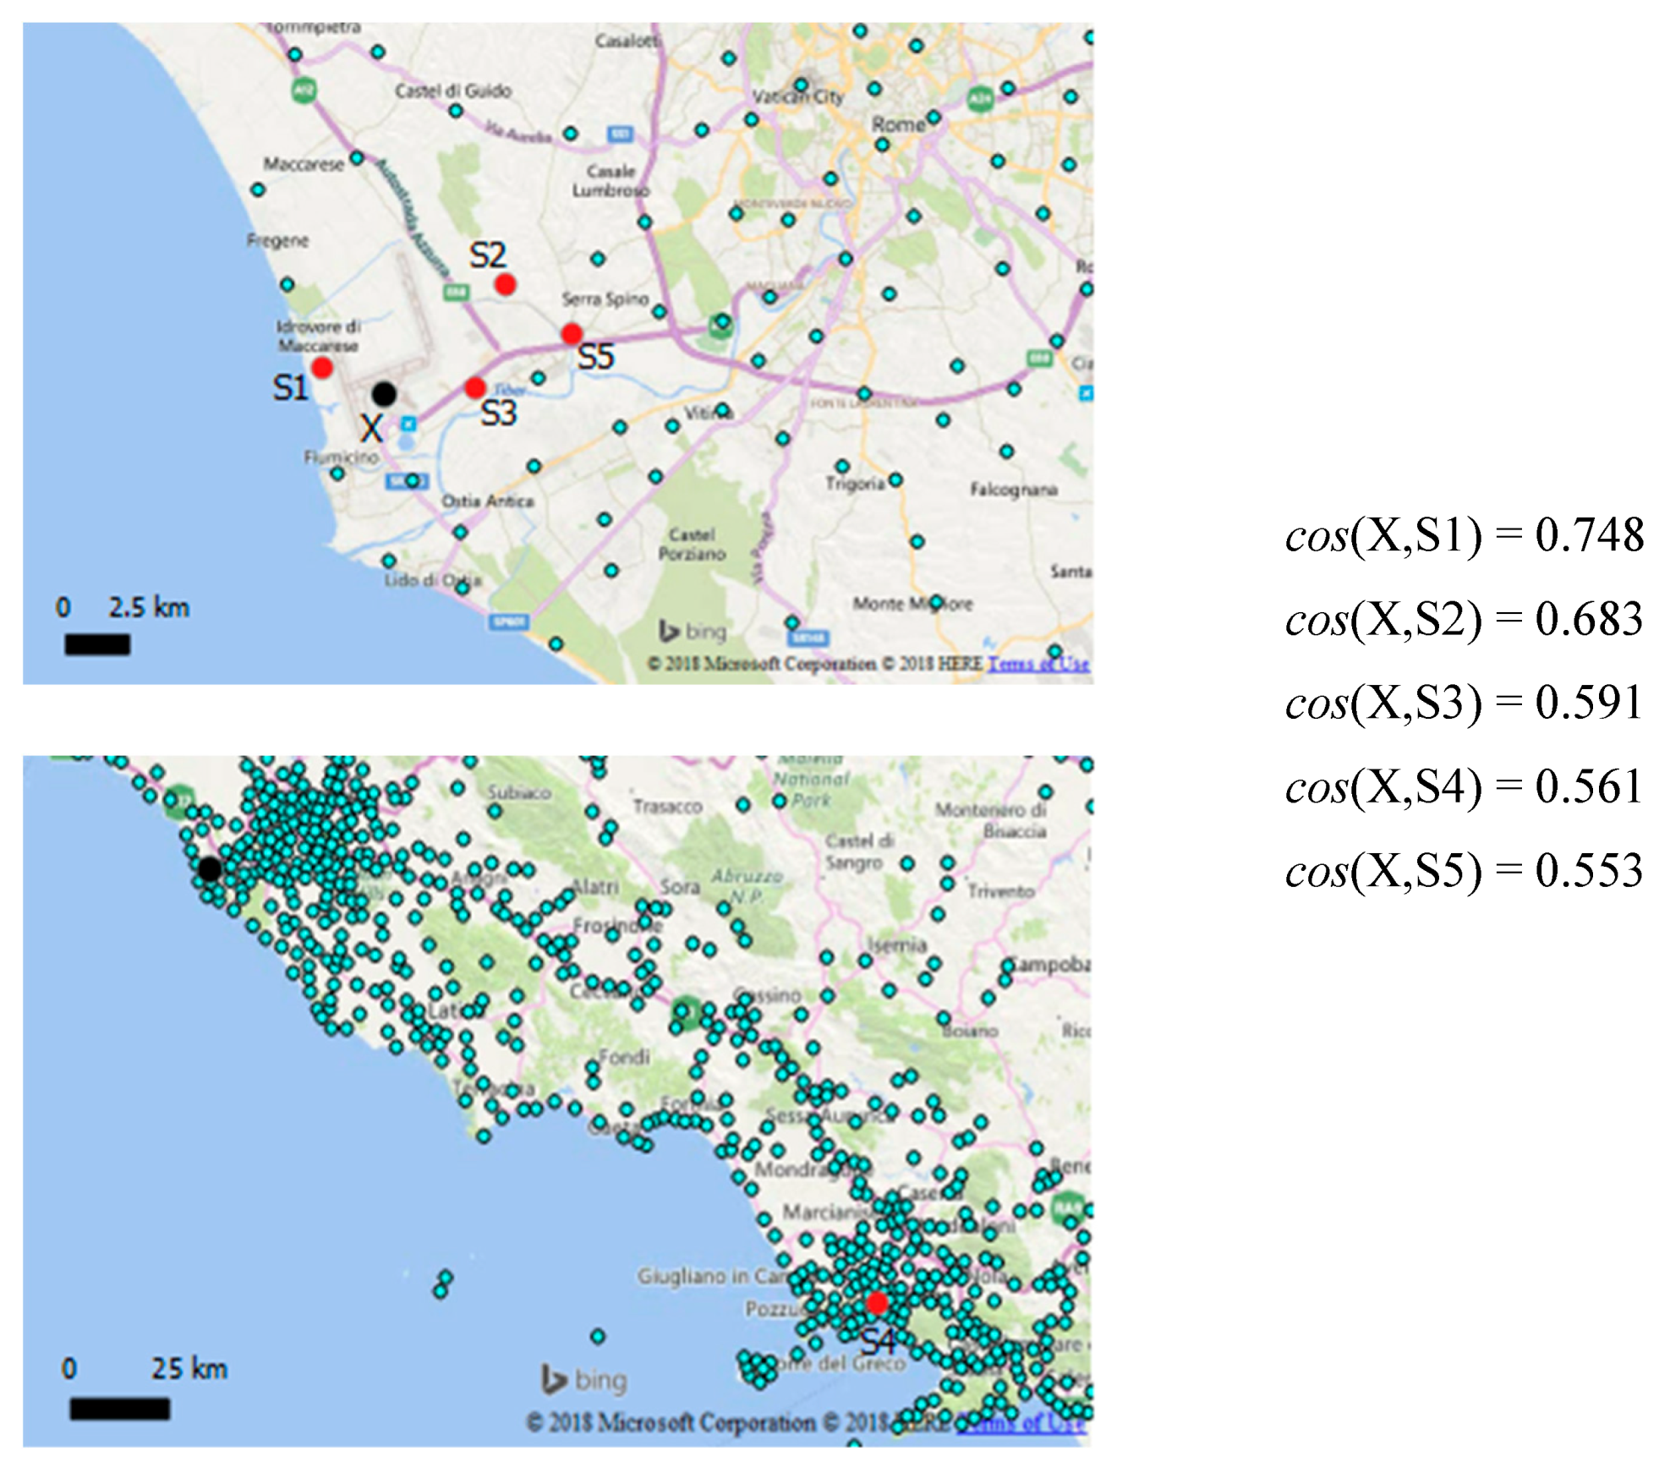The height and width of the screenshot is (1473, 1670).
Task: Click the black X marker in upper map
Action: pos(384,393)
